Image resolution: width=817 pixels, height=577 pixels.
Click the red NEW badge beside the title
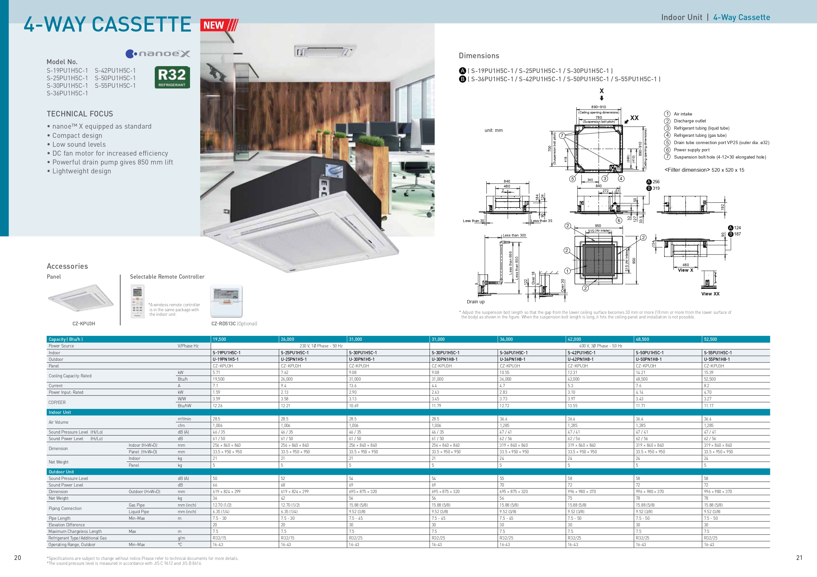click(x=219, y=25)
